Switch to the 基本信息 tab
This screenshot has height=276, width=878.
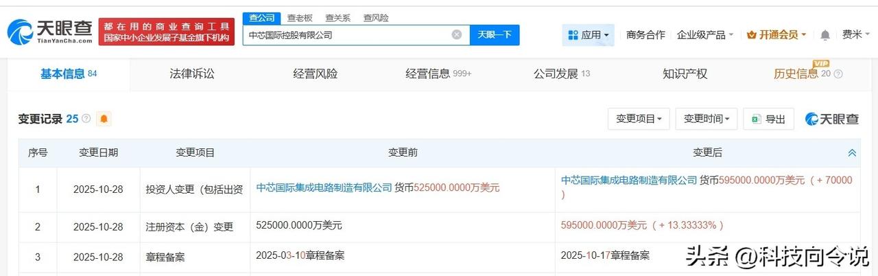point(69,73)
